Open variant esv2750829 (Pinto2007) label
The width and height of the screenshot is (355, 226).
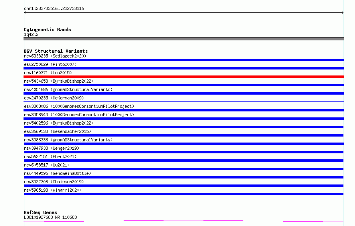tap(50, 64)
